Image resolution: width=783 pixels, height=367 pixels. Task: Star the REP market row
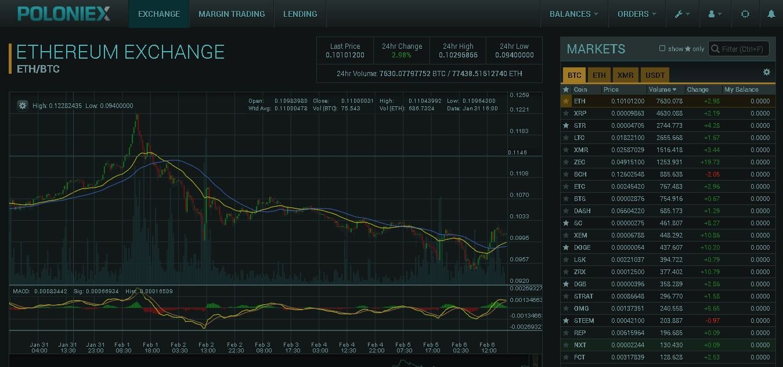coord(565,333)
